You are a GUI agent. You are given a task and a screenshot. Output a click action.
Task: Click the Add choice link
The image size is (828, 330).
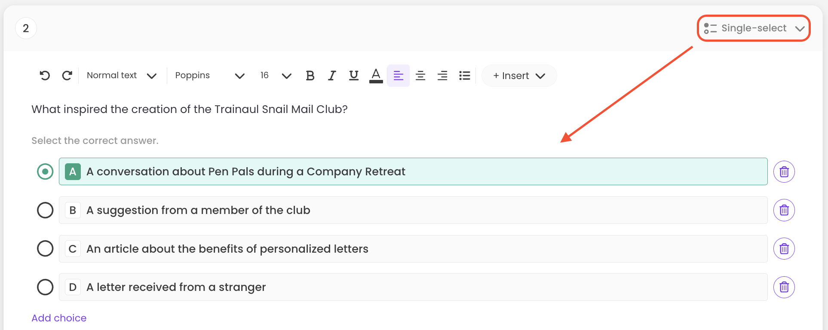click(x=59, y=318)
